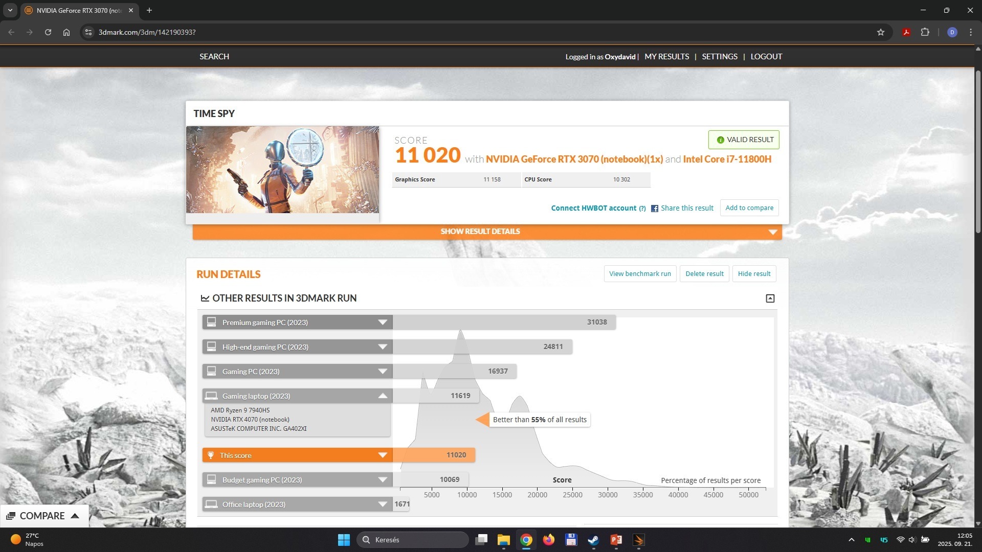This screenshot has height=552, width=982.
Task: Click the Adobe Acrobat extension icon
Action: [906, 32]
